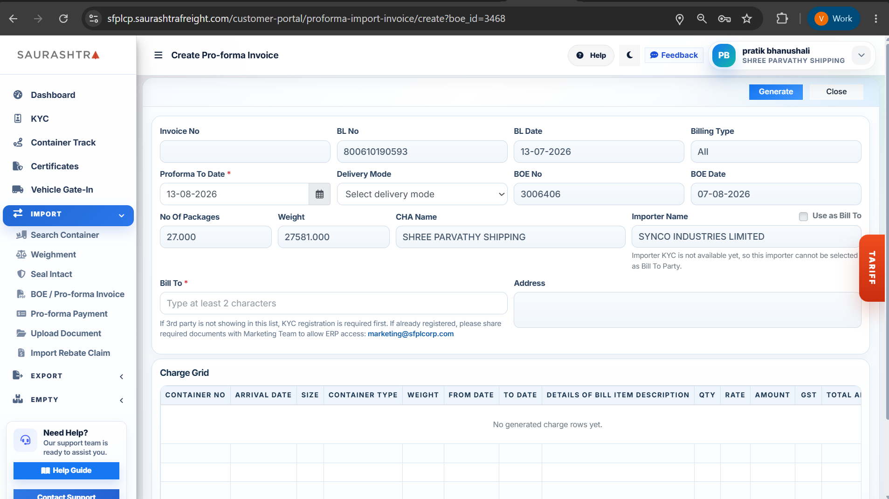The height and width of the screenshot is (499, 889).
Task: Click the Import Rebate Claim invoice icon
Action: [21, 353]
